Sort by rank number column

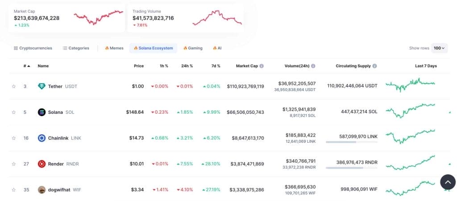click(x=26, y=66)
